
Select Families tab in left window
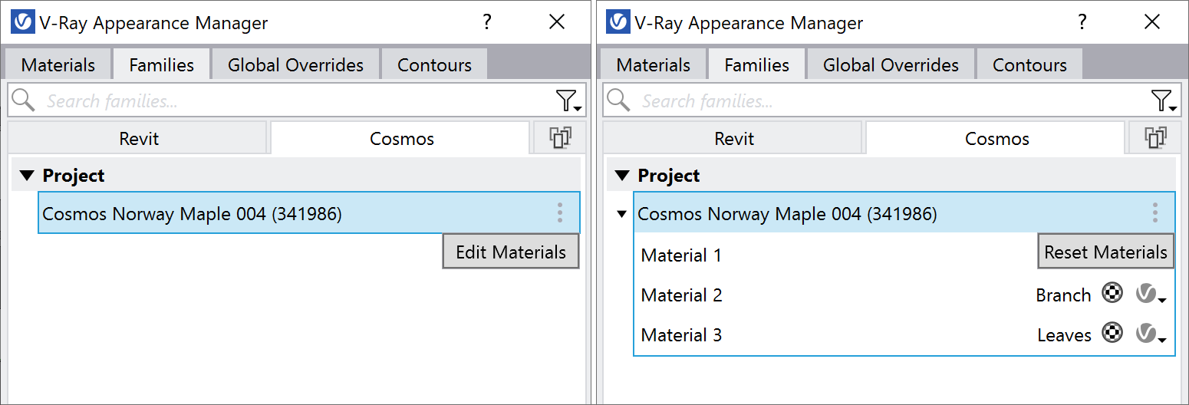point(161,64)
